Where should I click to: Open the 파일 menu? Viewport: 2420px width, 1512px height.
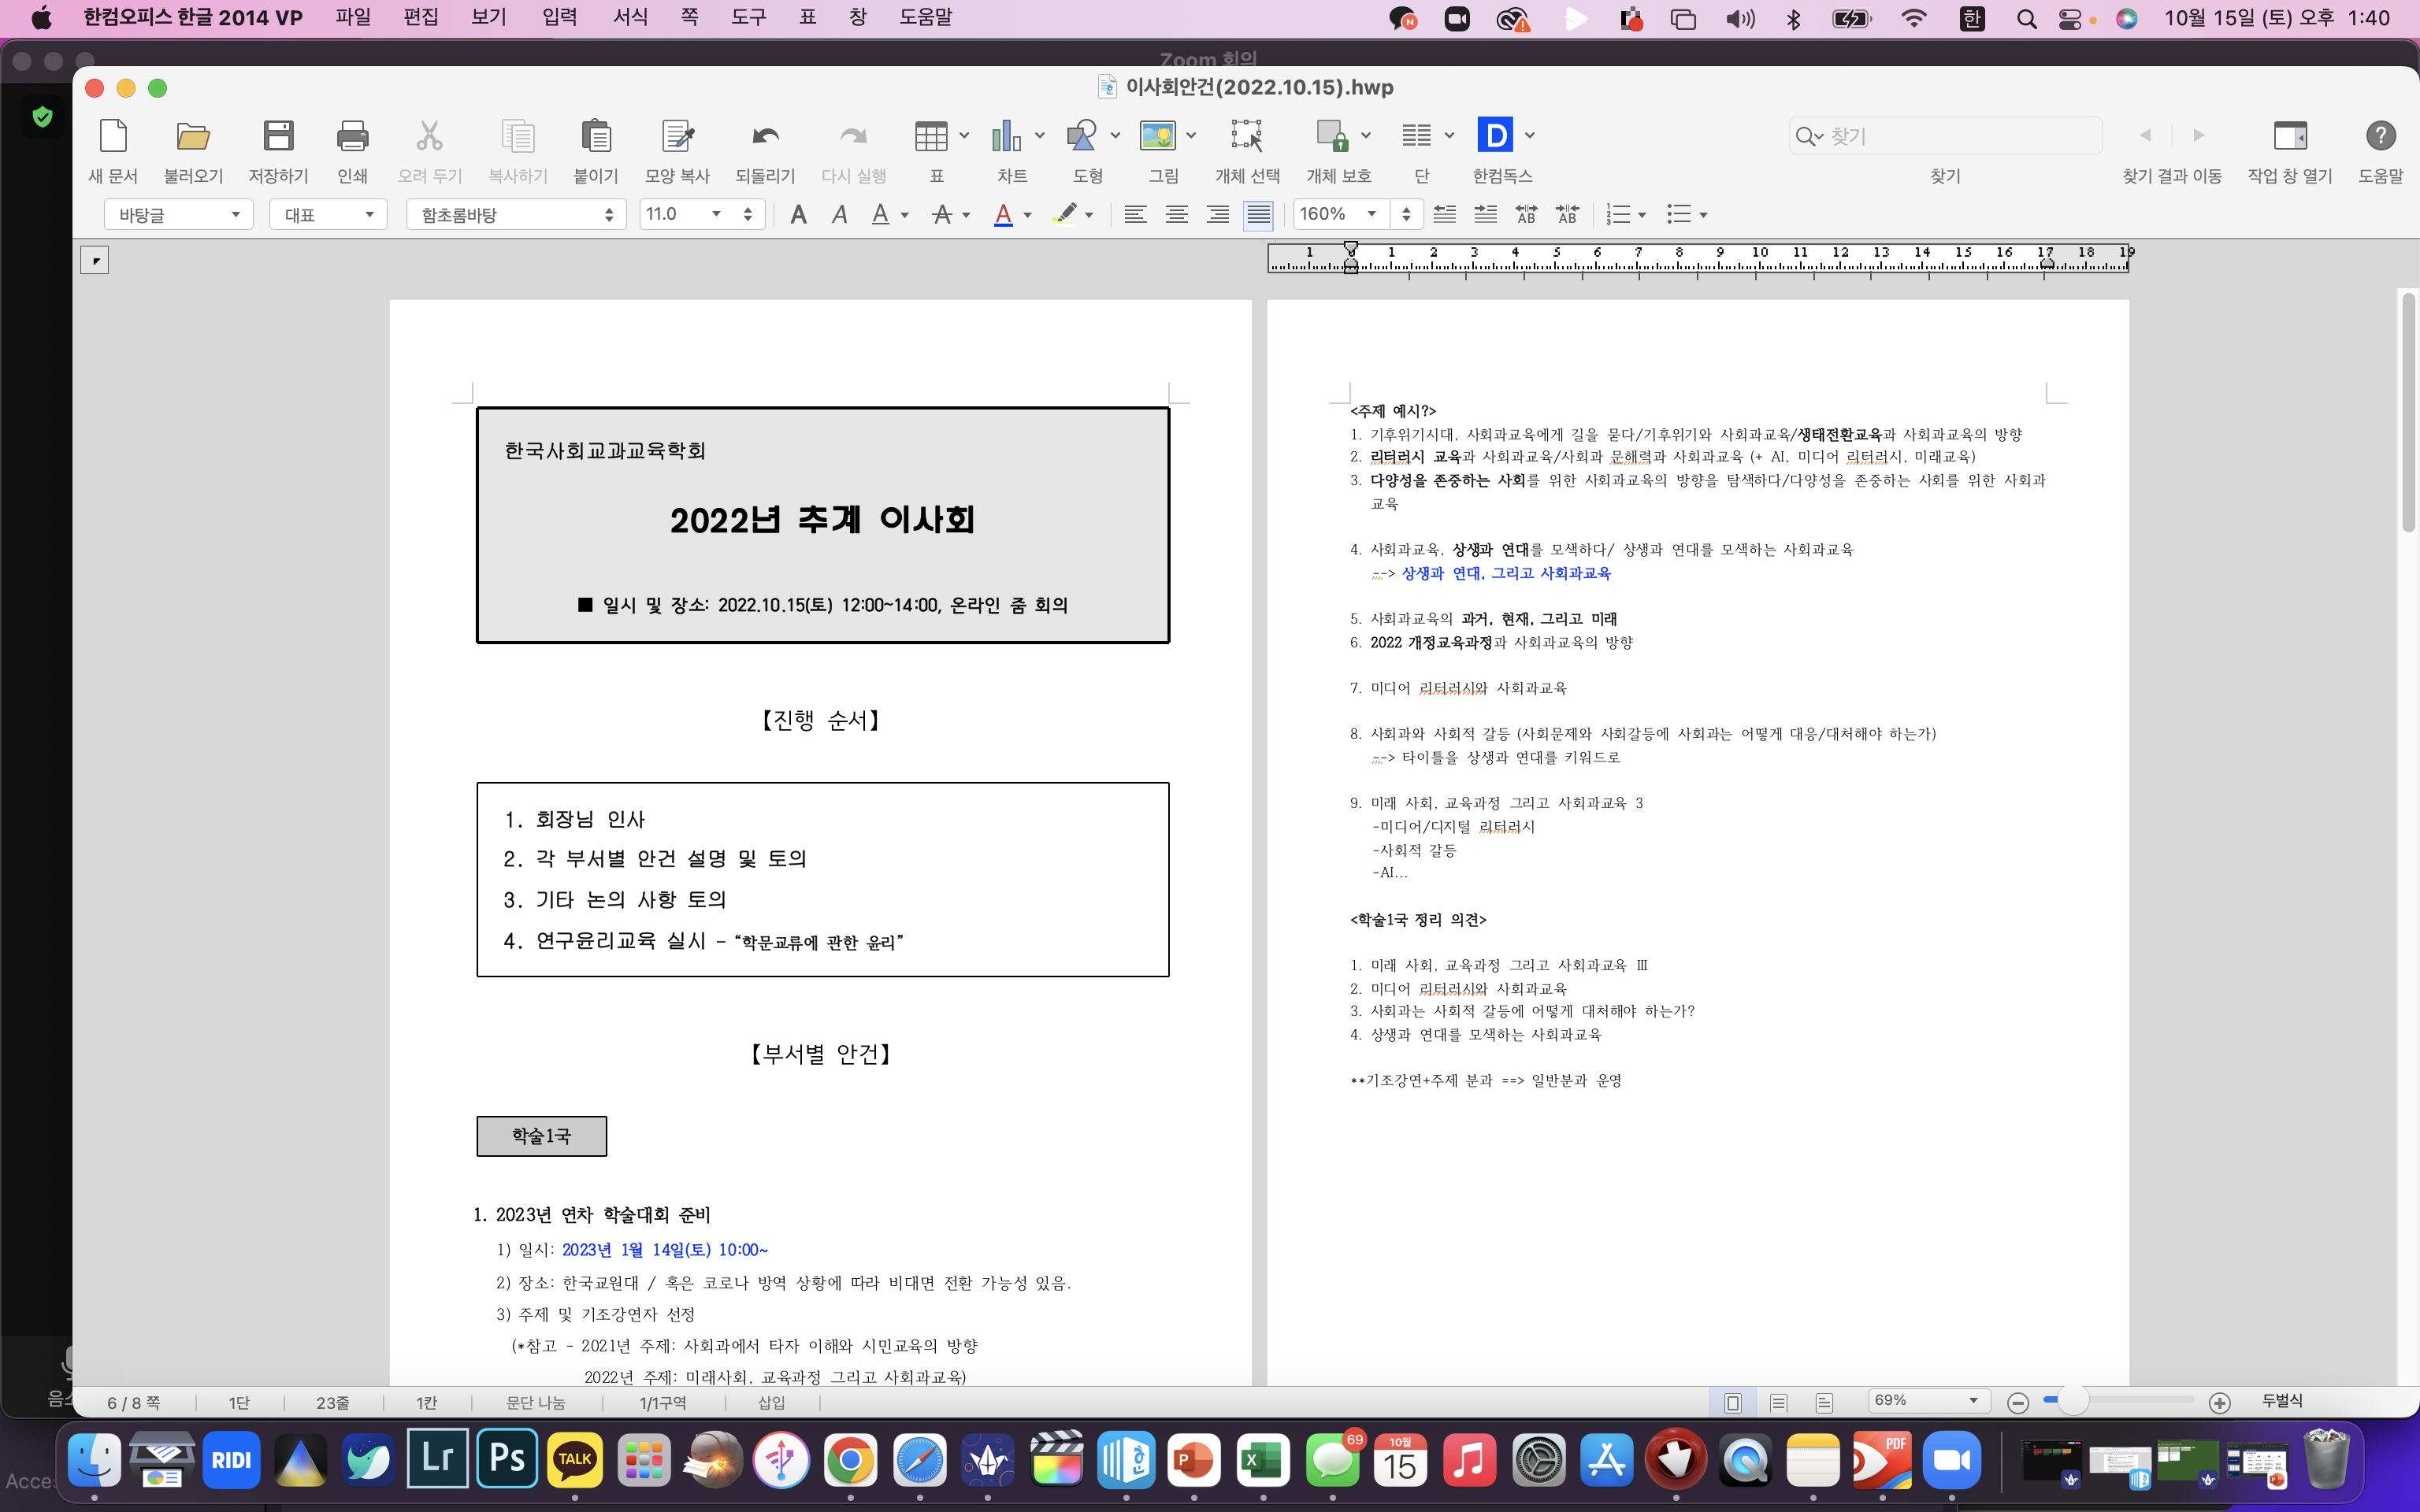click(x=353, y=17)
